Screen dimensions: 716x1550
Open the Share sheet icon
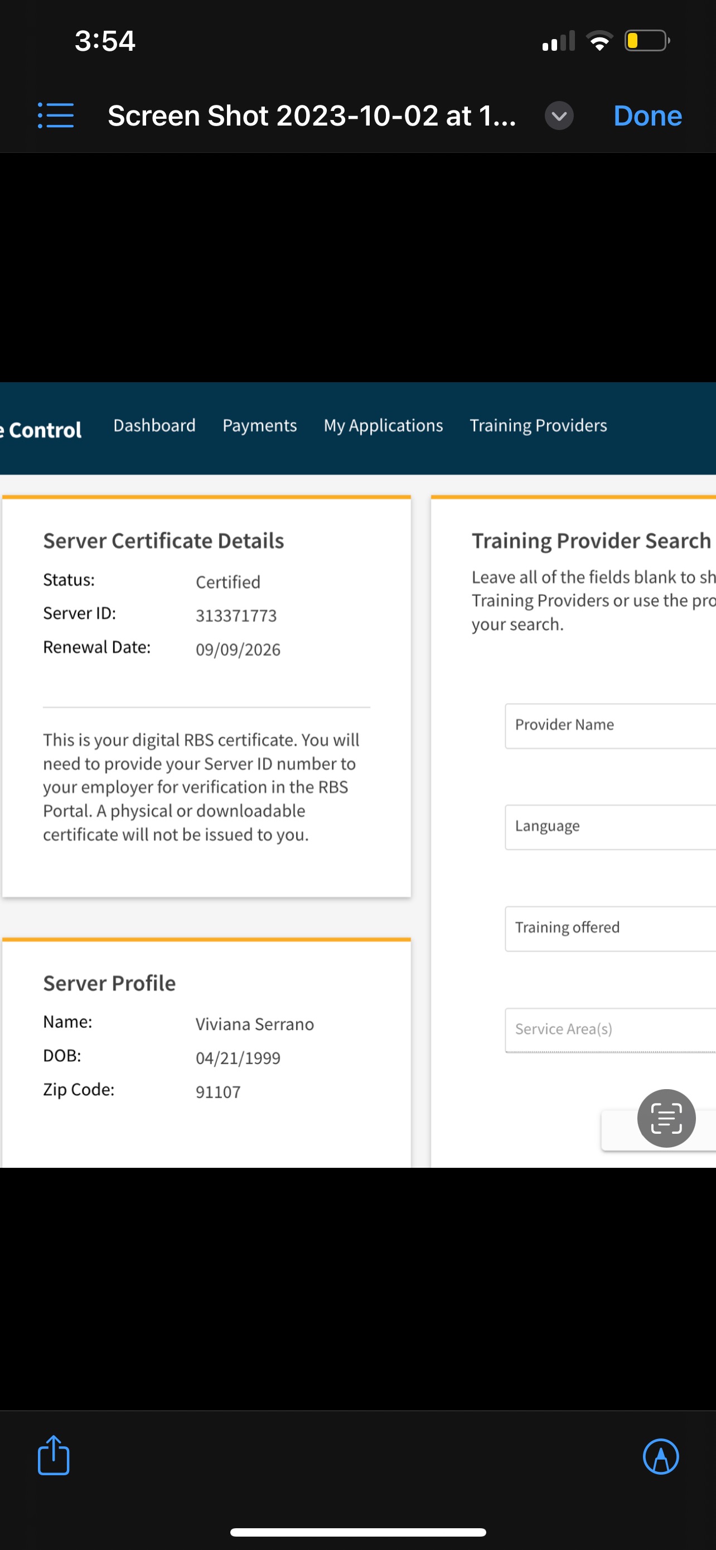coord(54,1456)
